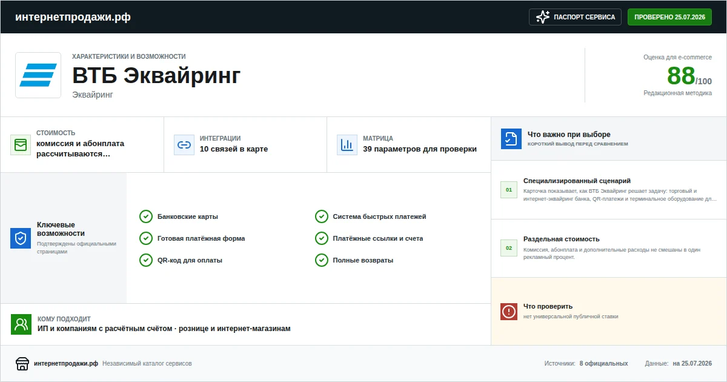727x382 pixels.
Task: Click the document check icon by Что важно
Action: pos(511,139)
